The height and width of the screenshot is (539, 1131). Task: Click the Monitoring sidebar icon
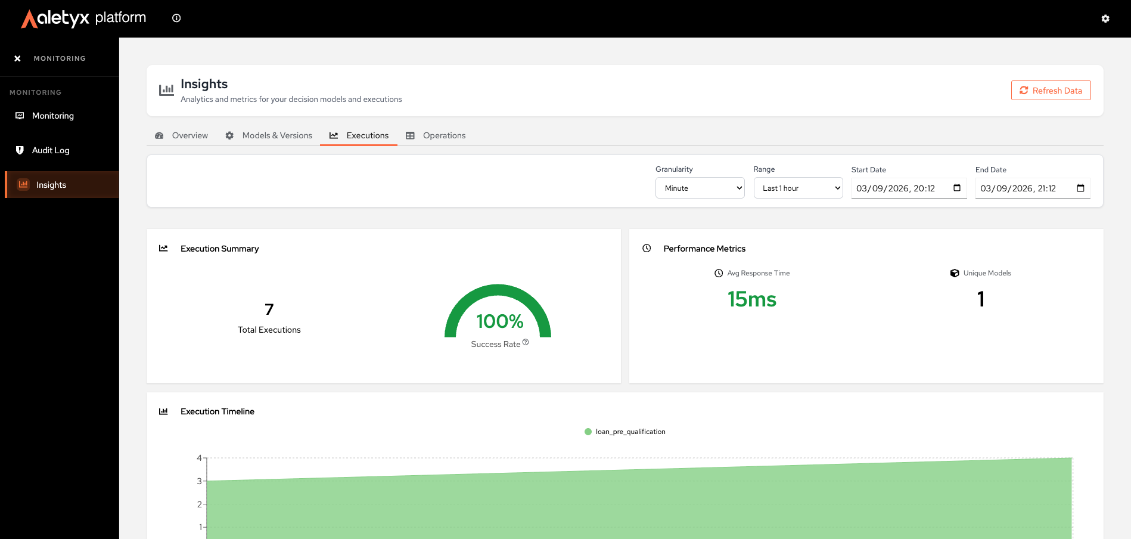(x=20, y=116)
